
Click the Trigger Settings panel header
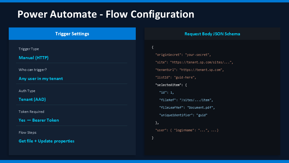coord(72,34)
